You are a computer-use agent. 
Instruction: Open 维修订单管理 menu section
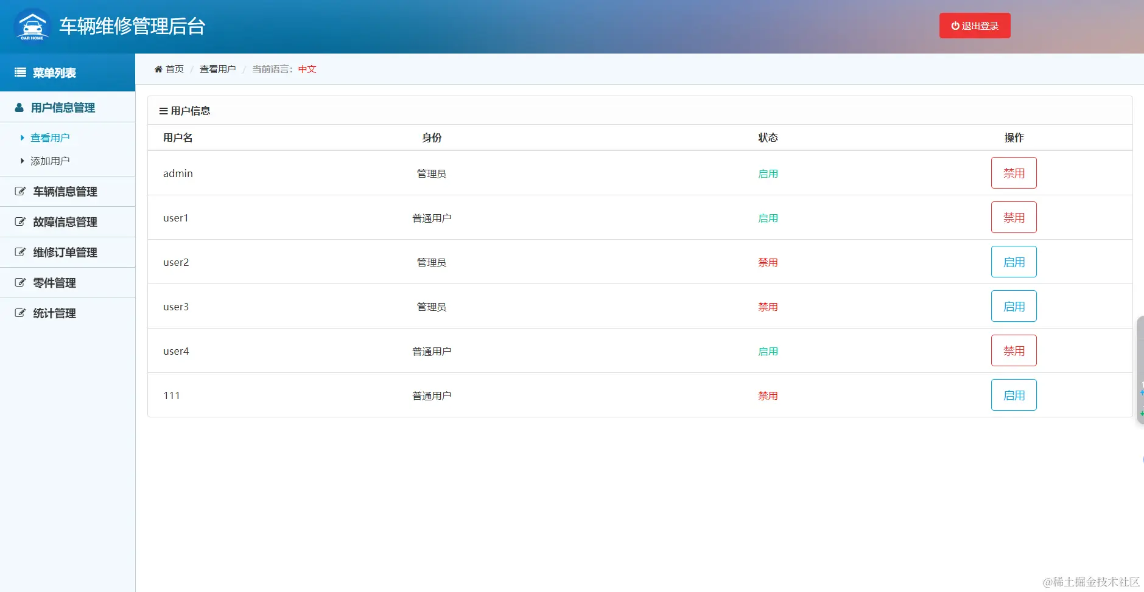point(68,252)
